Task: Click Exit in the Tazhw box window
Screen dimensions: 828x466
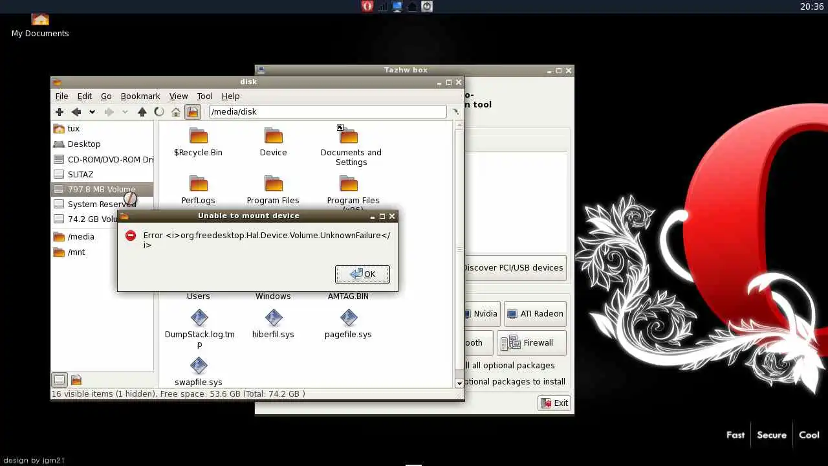Action: point(554,403)
